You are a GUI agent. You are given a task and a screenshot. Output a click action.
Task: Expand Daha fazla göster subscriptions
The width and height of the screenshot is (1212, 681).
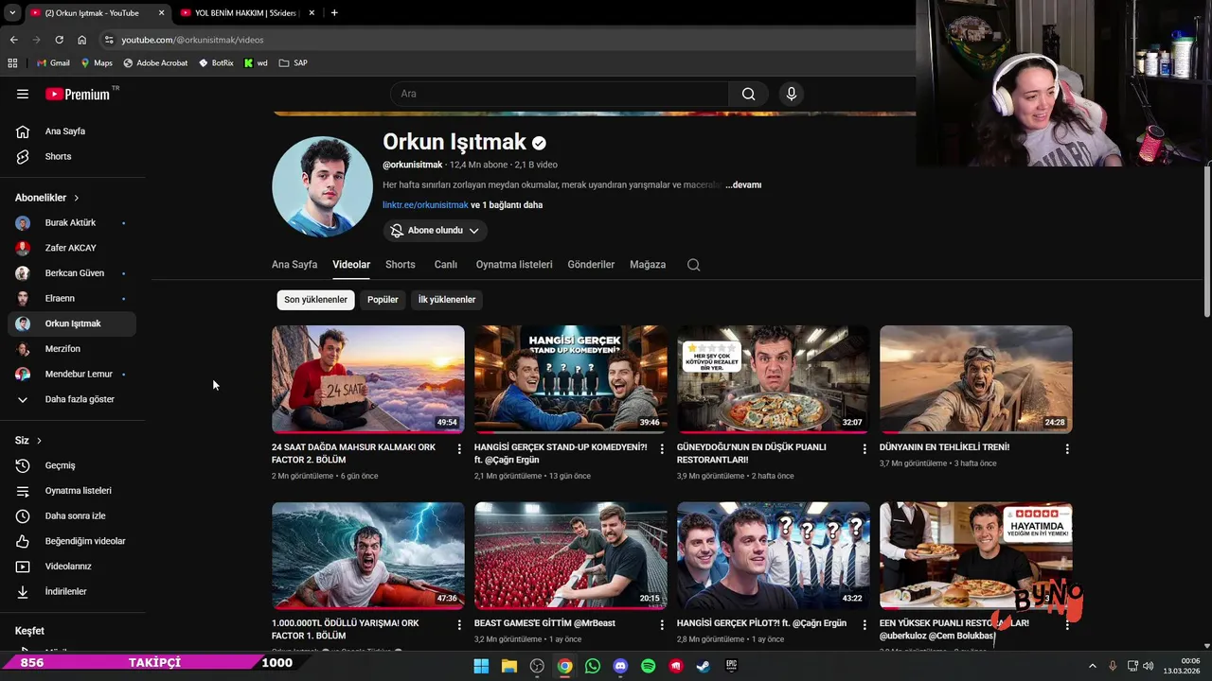[72, 399]
